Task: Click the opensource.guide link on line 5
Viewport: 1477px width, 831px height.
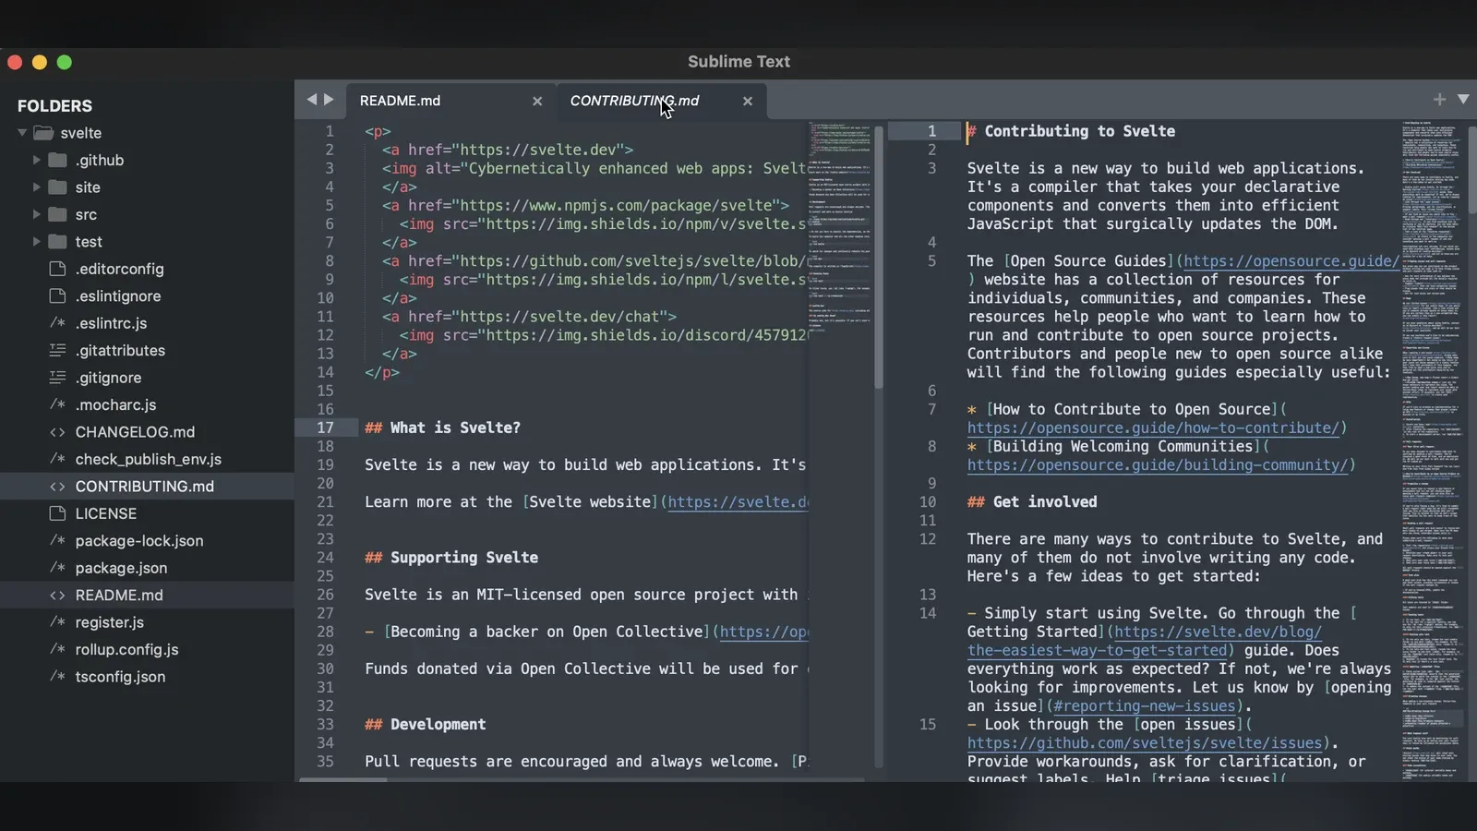Action: tap(1291, 261)
